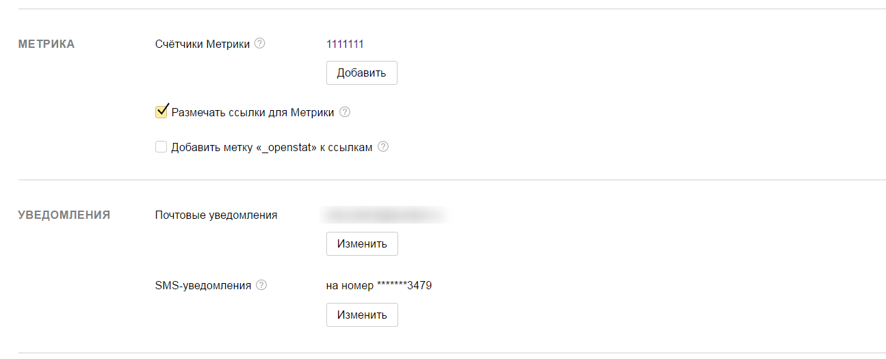Click the УВЕДОМЛЕНИЯ section heading
This screenshot has width=886, height=359.
click(x=64, y=215)
